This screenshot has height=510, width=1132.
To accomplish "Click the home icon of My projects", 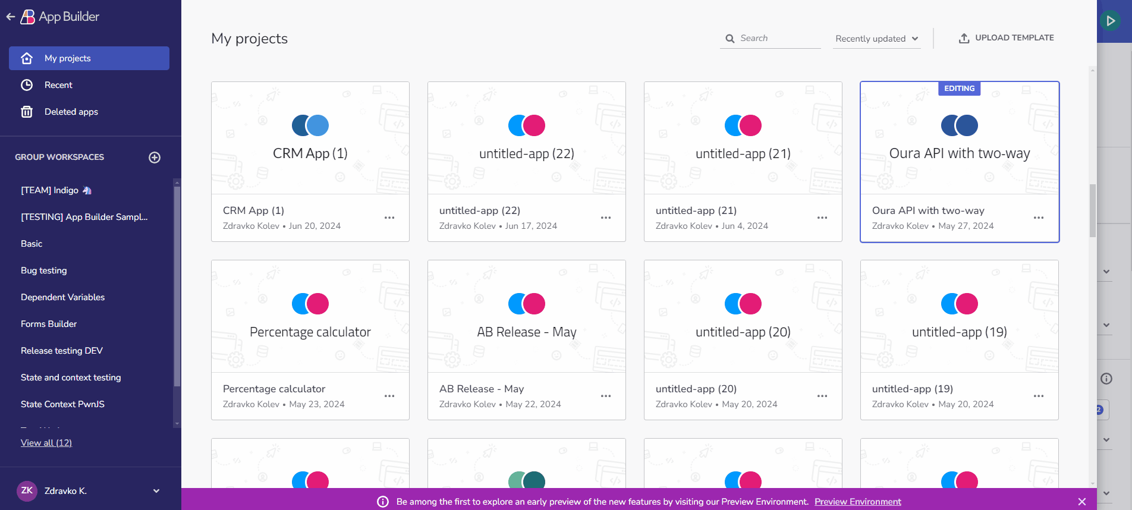I will click(27, 58).
